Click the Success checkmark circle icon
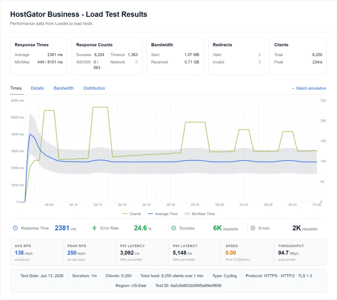This screenshot has height=300, width=337. (x=174, y=228)
